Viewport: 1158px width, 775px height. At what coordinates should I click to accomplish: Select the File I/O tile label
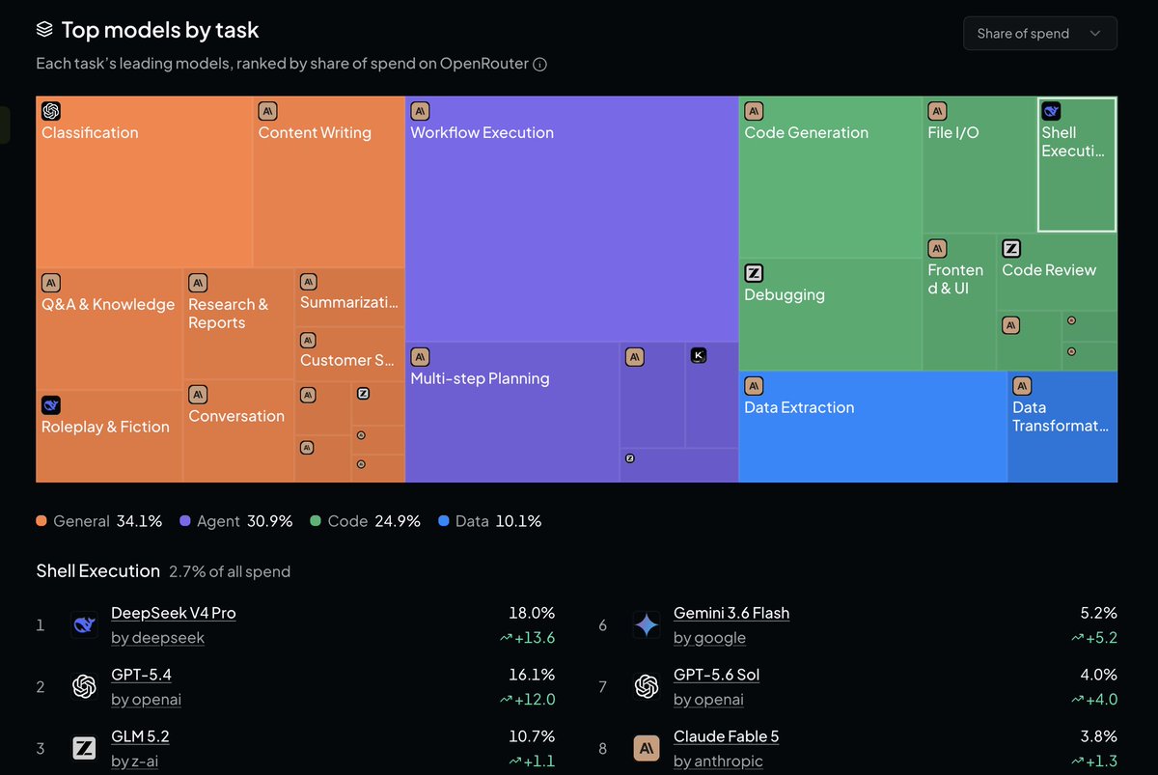click(953, 132)
